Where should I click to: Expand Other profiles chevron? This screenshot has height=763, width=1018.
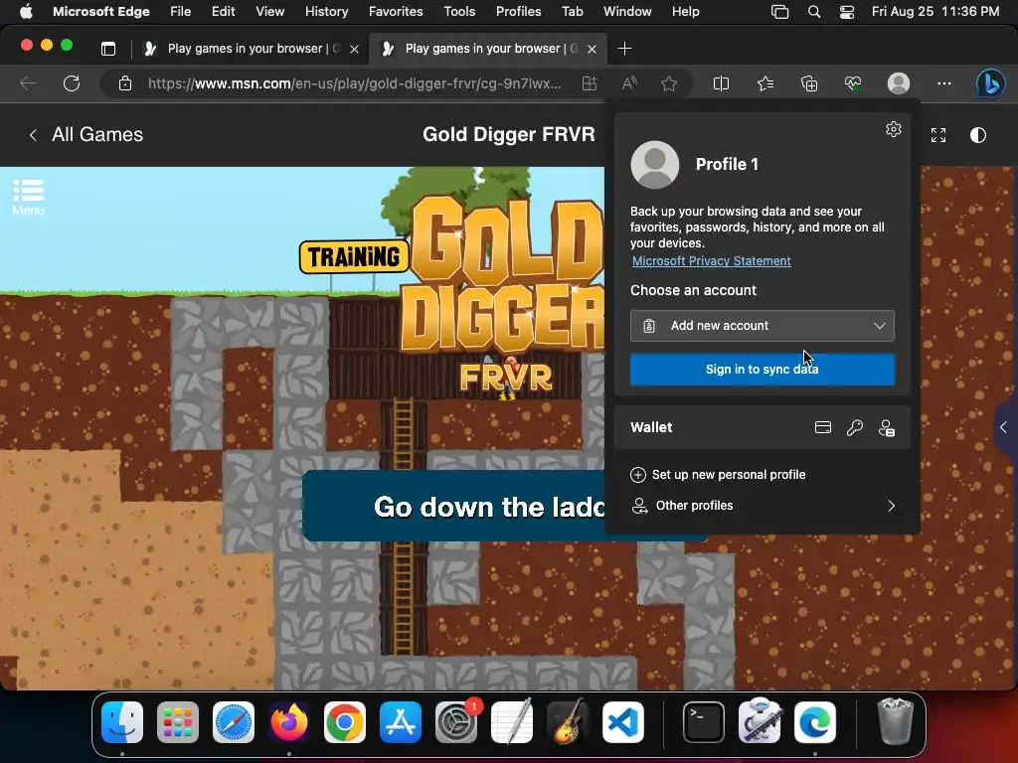892,506
